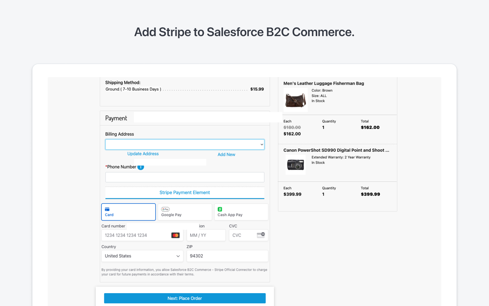Click the Google Pay logo icon

pyautogui.click(x=165, y=209)
